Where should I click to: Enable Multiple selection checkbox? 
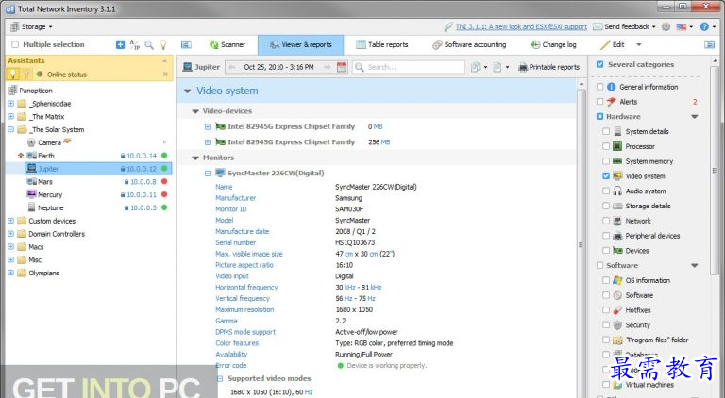tap(15, 44)
